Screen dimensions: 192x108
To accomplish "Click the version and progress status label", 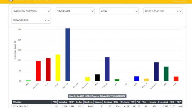I will tap(97, 96).
